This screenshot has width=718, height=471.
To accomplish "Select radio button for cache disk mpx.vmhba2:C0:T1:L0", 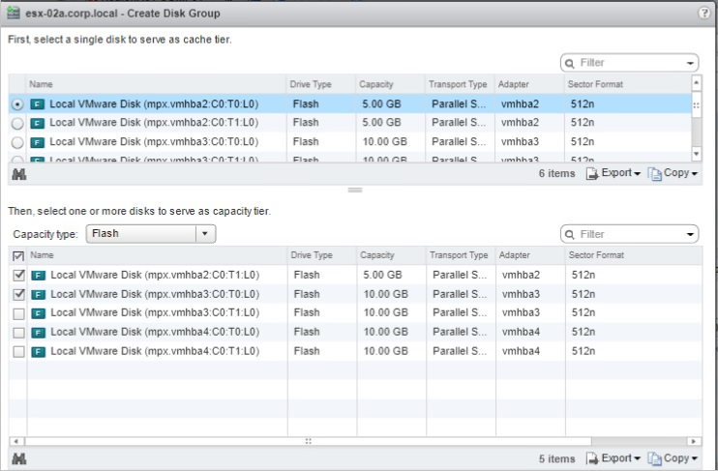I will 17,123.
